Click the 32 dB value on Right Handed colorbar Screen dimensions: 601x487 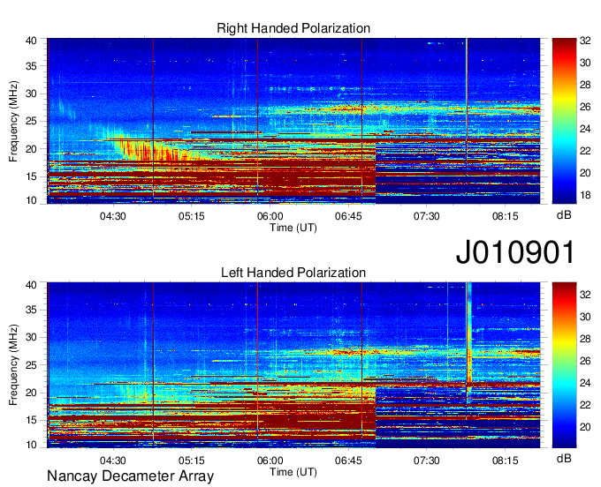(585, 41)
